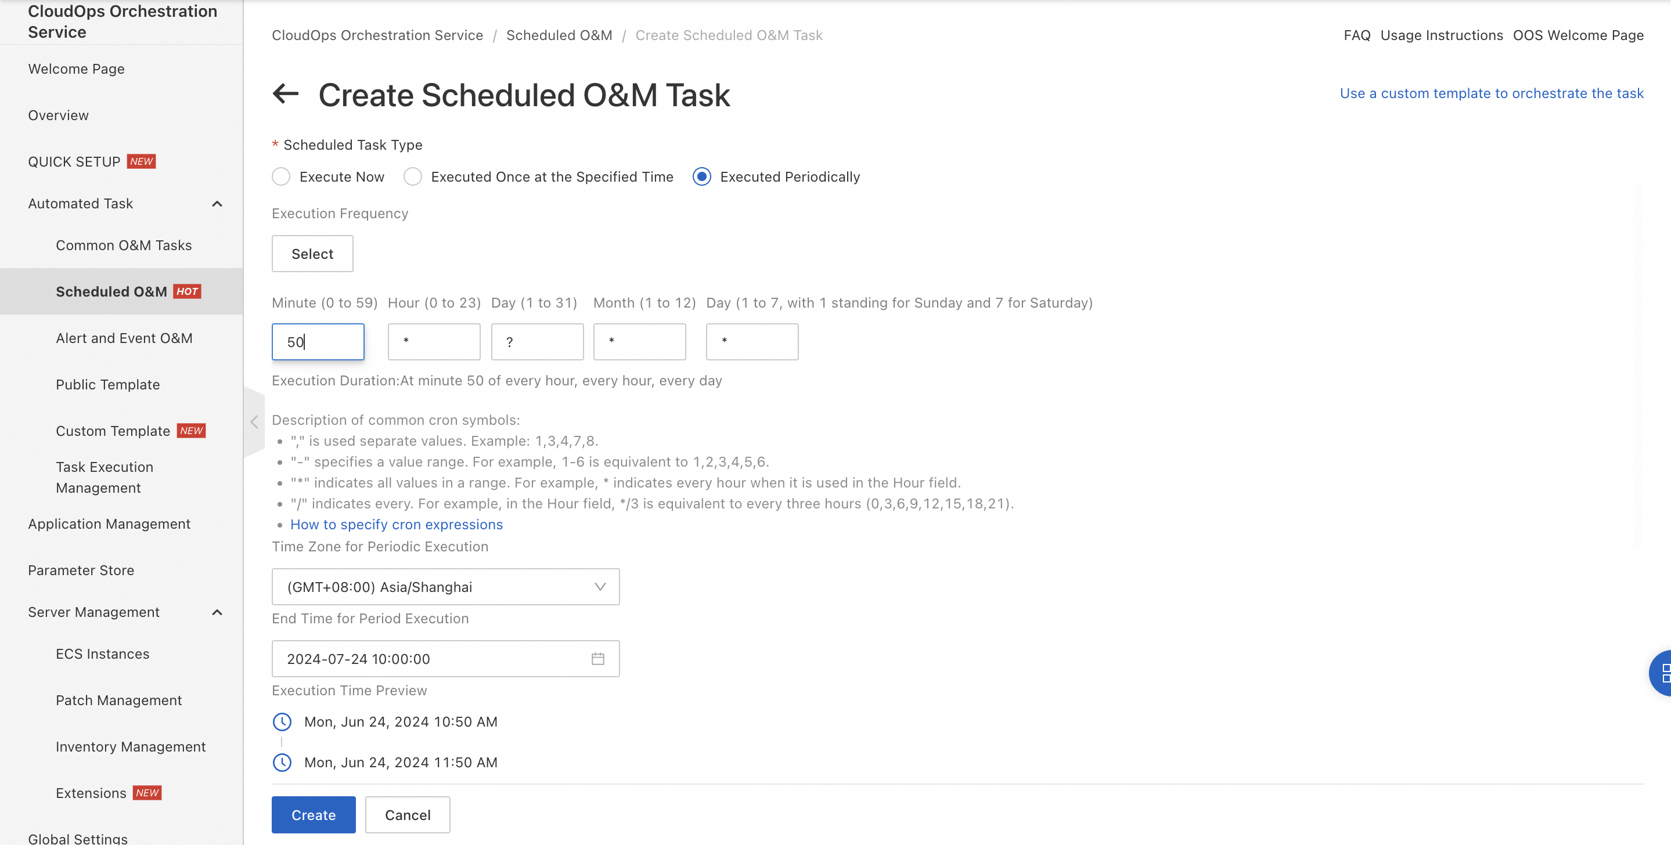The width and height of the screenshot is (1671, 845).
Task: Go to Public Template in sidebar
Action: click(107, 384)
